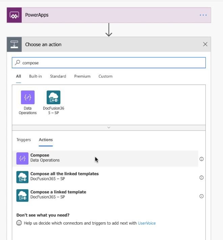Image resolution: width=223 pixels, height=240 pixels.
Task: Select the DocFusion365 – SP connector icon
Action: pos(53,97)
